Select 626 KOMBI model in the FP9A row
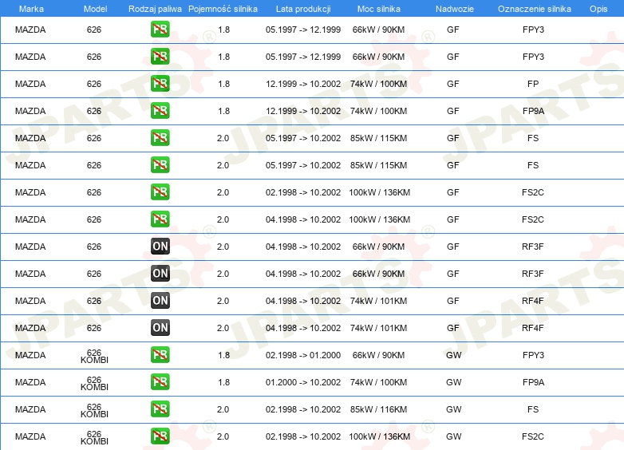The width and height of the screenshot is (624, 450). [x=94, y=383]
